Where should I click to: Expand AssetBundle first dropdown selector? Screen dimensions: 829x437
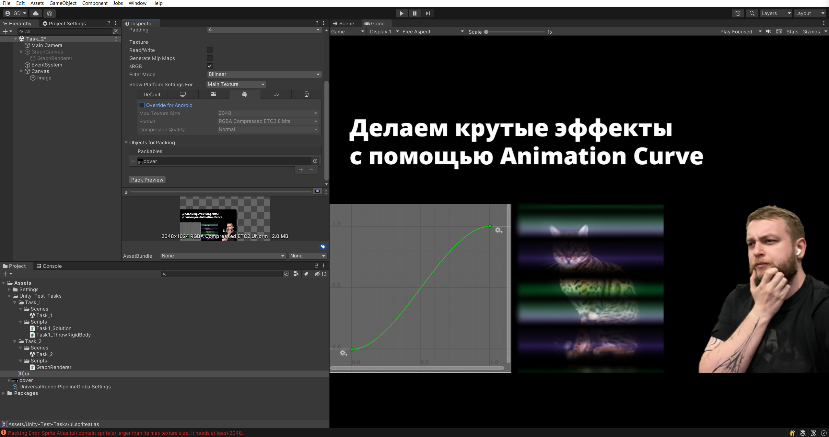(222, 255)
